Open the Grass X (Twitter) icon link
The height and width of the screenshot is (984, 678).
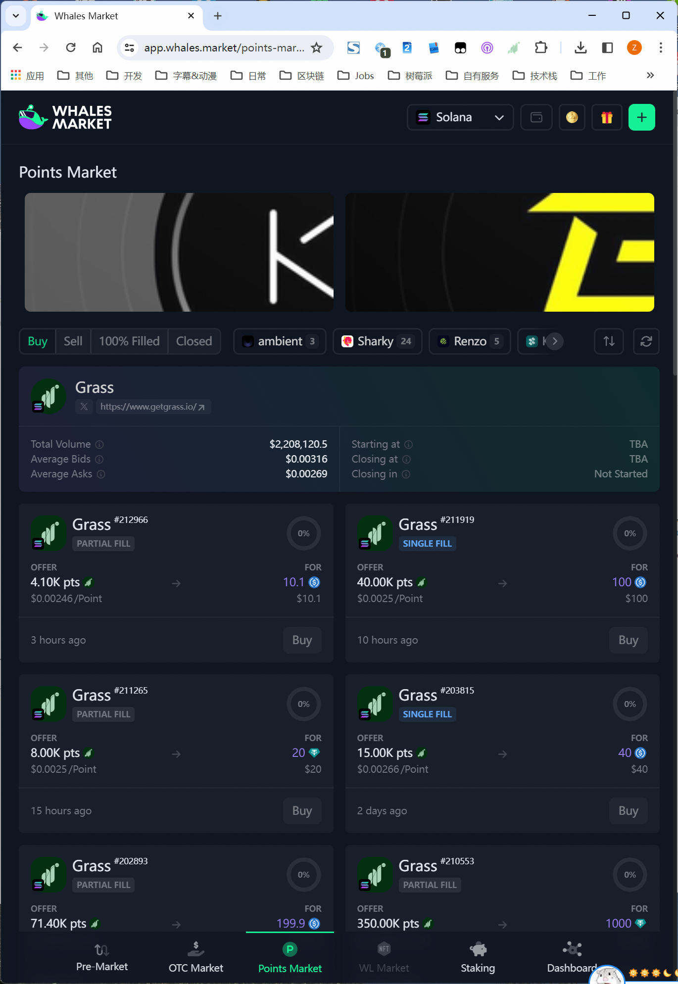coord(84,407)
